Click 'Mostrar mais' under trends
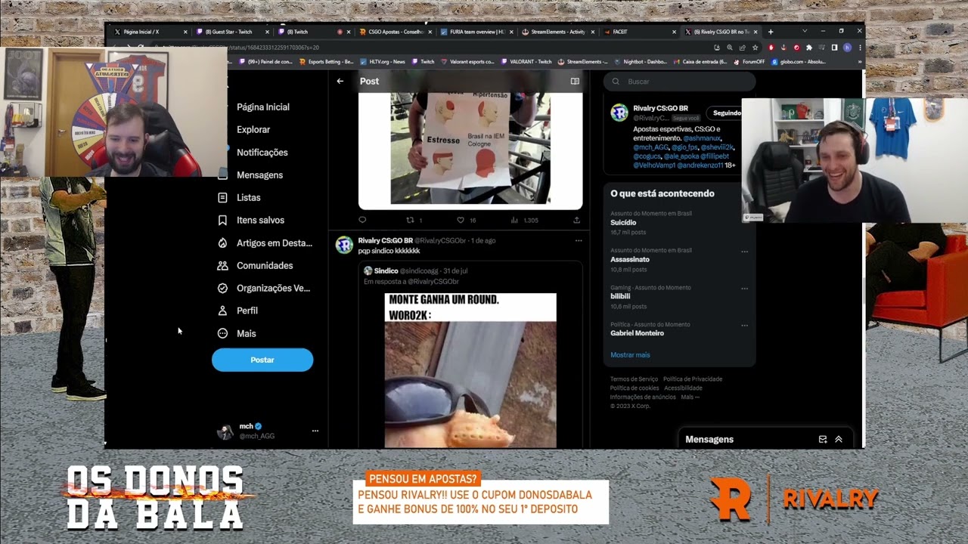 point(630,354)
